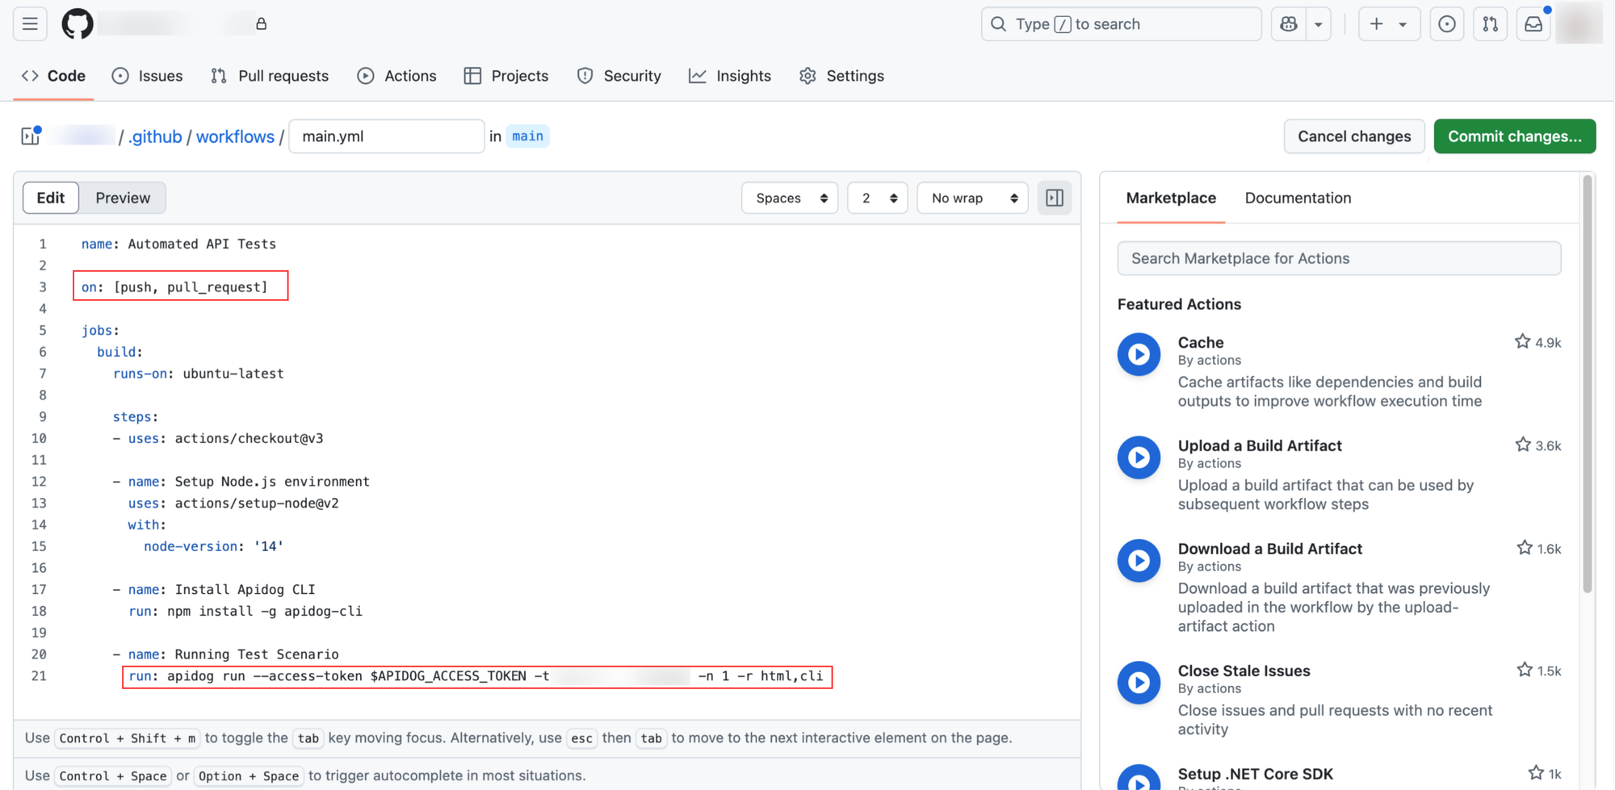
Task: Place cursor on 'name: Automated API Tests' line
Action: (178, 244)
